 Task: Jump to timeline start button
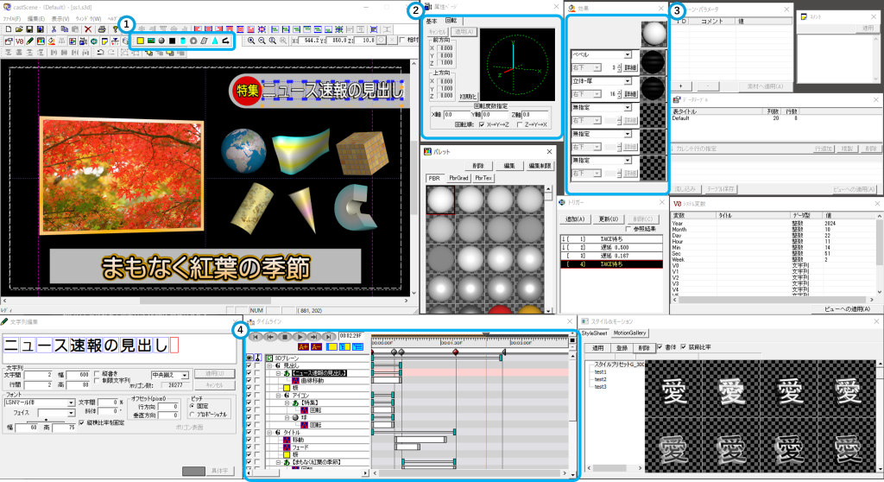(256, 337)
